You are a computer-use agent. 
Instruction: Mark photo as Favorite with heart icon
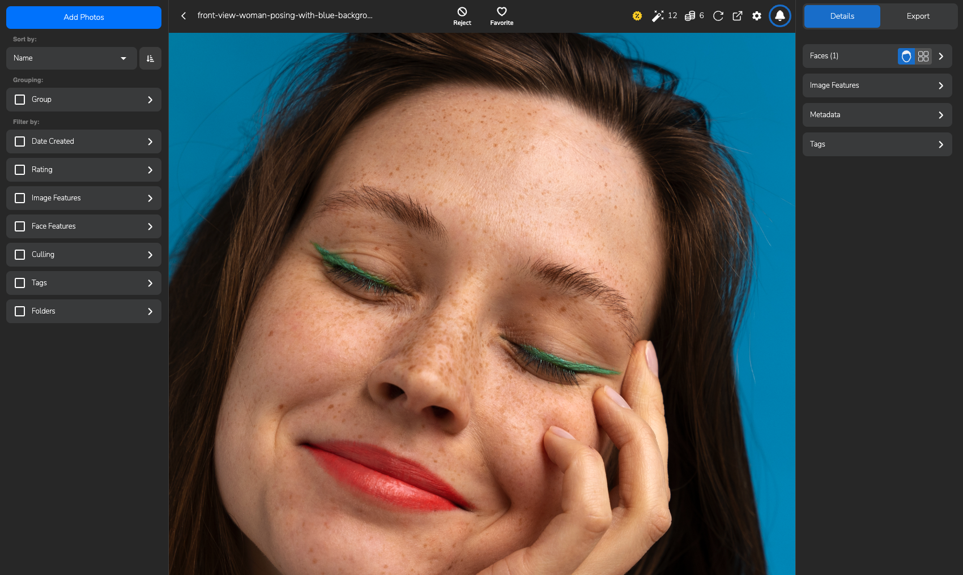point(501,12)
